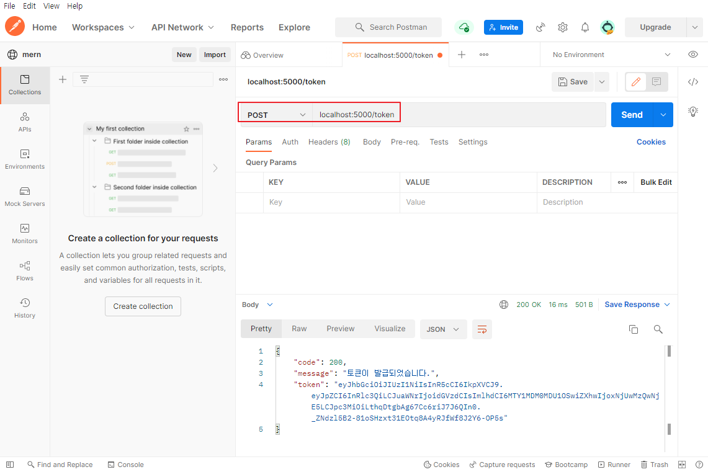Expand the API Network dropdown
The image size is (708, 472).
(182, 27)
